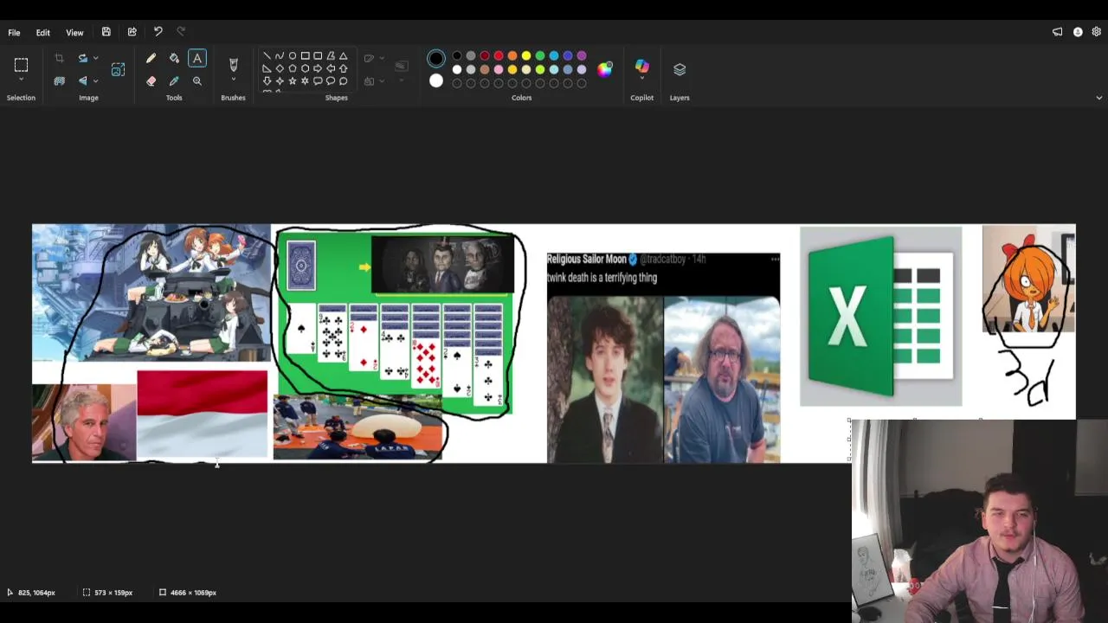Click the Excel logo image on canvas
Image resolution: width=1108 pixels, height=623 pixels.
[880, 317]
